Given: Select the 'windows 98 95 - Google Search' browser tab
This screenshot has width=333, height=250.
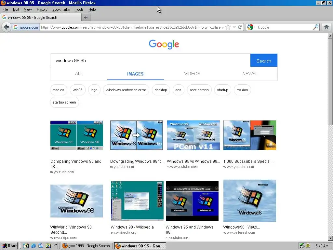Looking at the screenshot, I should pos(40,18).
